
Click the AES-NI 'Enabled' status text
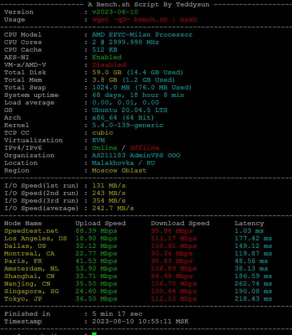tap(107, 57)
